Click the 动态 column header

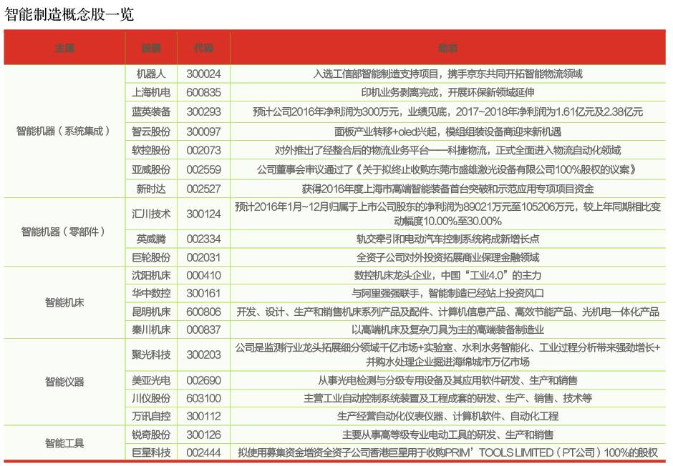point(448,48)
